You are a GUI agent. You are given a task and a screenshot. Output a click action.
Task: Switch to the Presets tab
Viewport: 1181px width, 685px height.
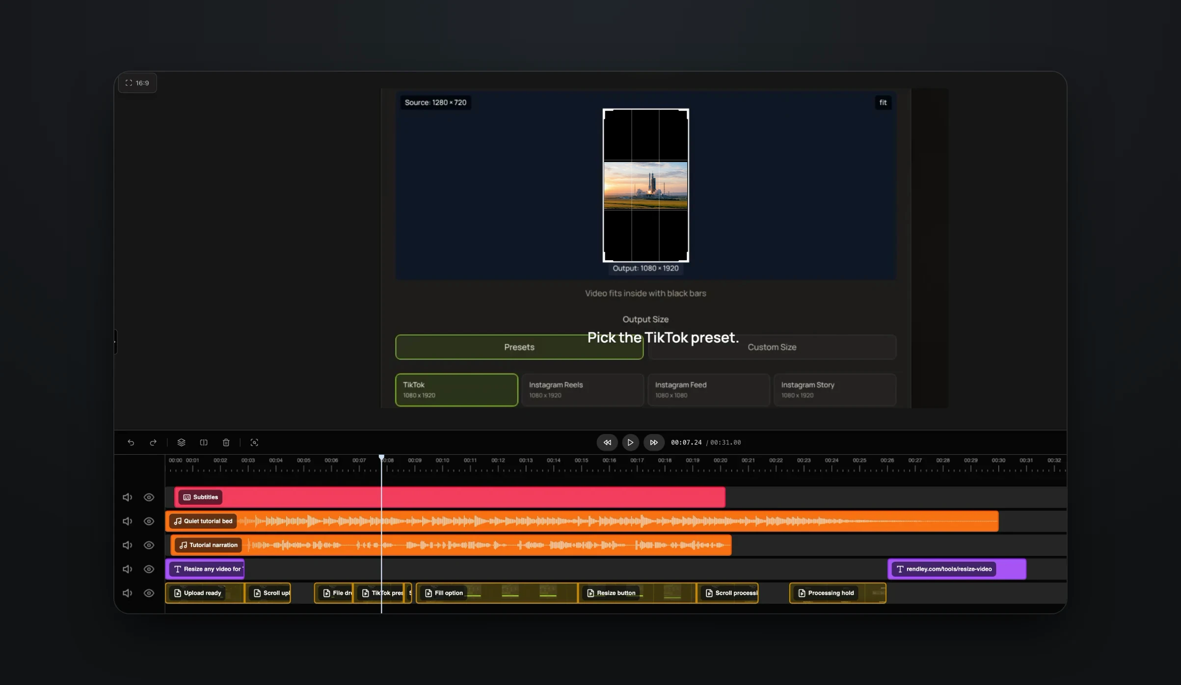[519, 347]
